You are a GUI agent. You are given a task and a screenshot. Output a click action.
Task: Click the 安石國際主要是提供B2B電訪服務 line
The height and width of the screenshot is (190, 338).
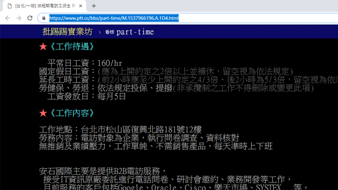pyautogui.click(x=102, y=171)
